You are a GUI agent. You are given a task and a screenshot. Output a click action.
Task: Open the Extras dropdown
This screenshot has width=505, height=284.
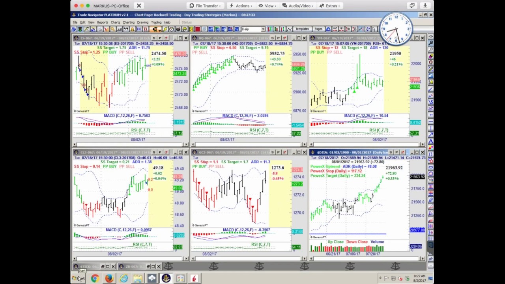click(329, 6)
